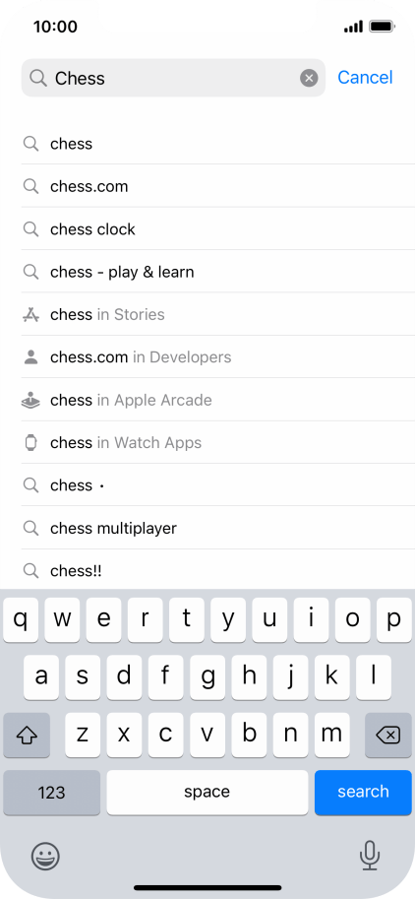Tap the blue search key
The image size is (415, 899).
[x=363, y=793]
